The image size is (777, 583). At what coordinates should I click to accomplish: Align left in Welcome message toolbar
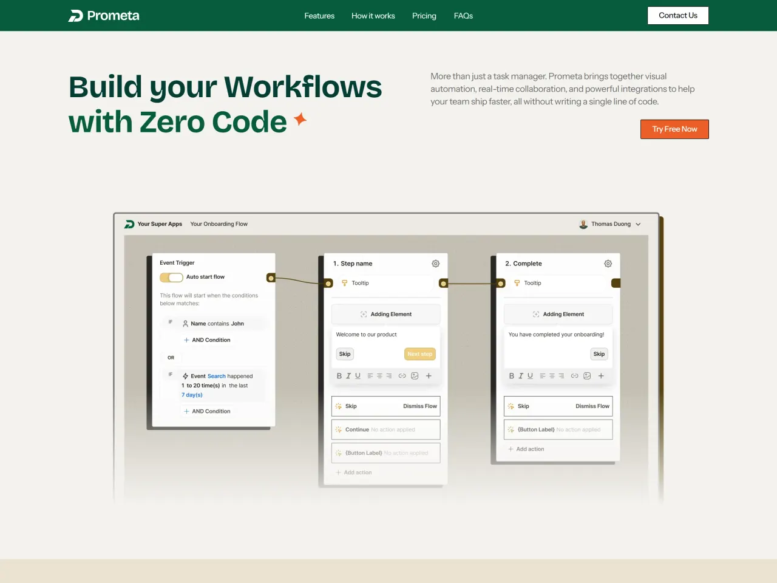tap(370, 376)
